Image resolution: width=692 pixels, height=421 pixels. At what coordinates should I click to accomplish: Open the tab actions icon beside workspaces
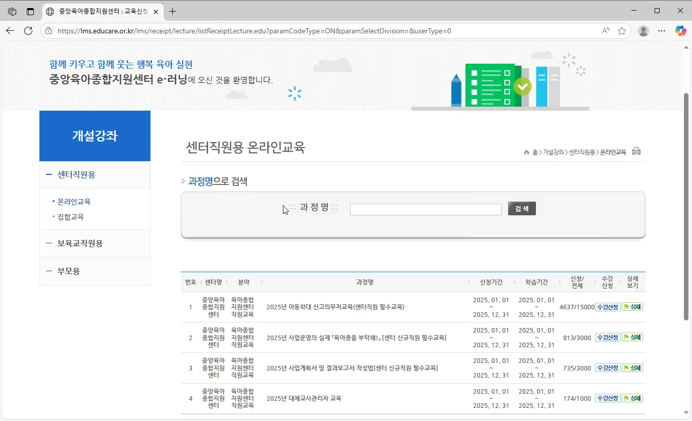(30, 11)
